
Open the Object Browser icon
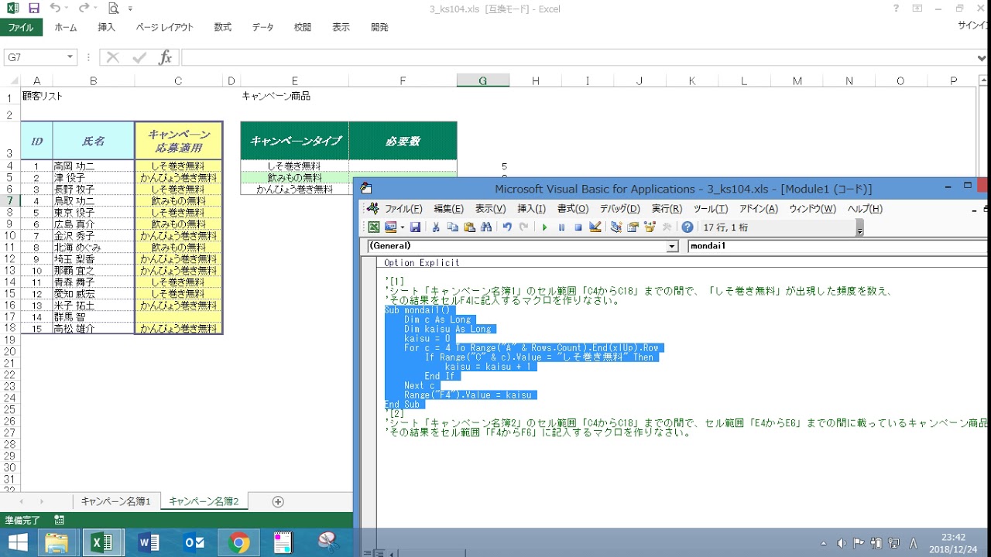pyautogui.click(x=650, y=227)
